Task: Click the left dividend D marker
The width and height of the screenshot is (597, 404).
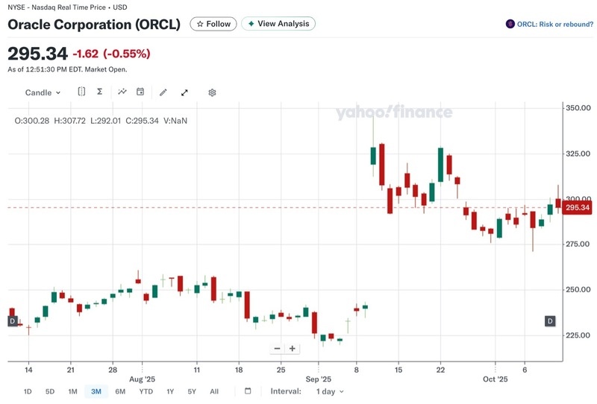Action: (x=12, y=321)
